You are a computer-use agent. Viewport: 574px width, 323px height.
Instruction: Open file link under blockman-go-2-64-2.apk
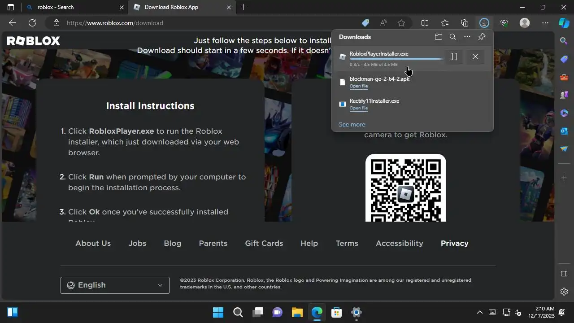[x=358, y=86]
